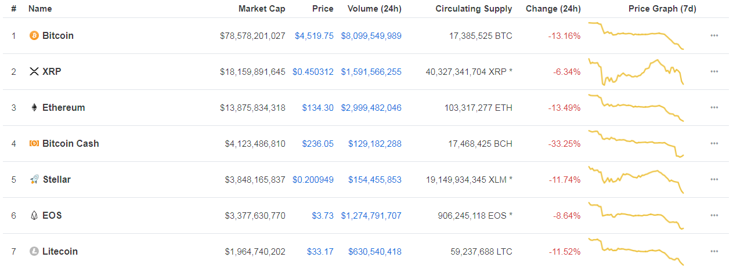733x268 pixels.
Task: Open the Bitcoin Cash name link
Action: click(71, 144)
